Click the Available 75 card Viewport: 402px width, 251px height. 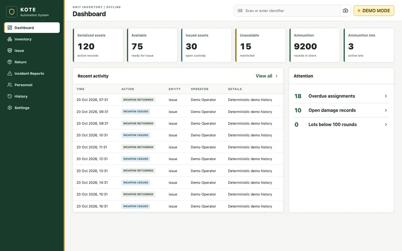(152, 45)
